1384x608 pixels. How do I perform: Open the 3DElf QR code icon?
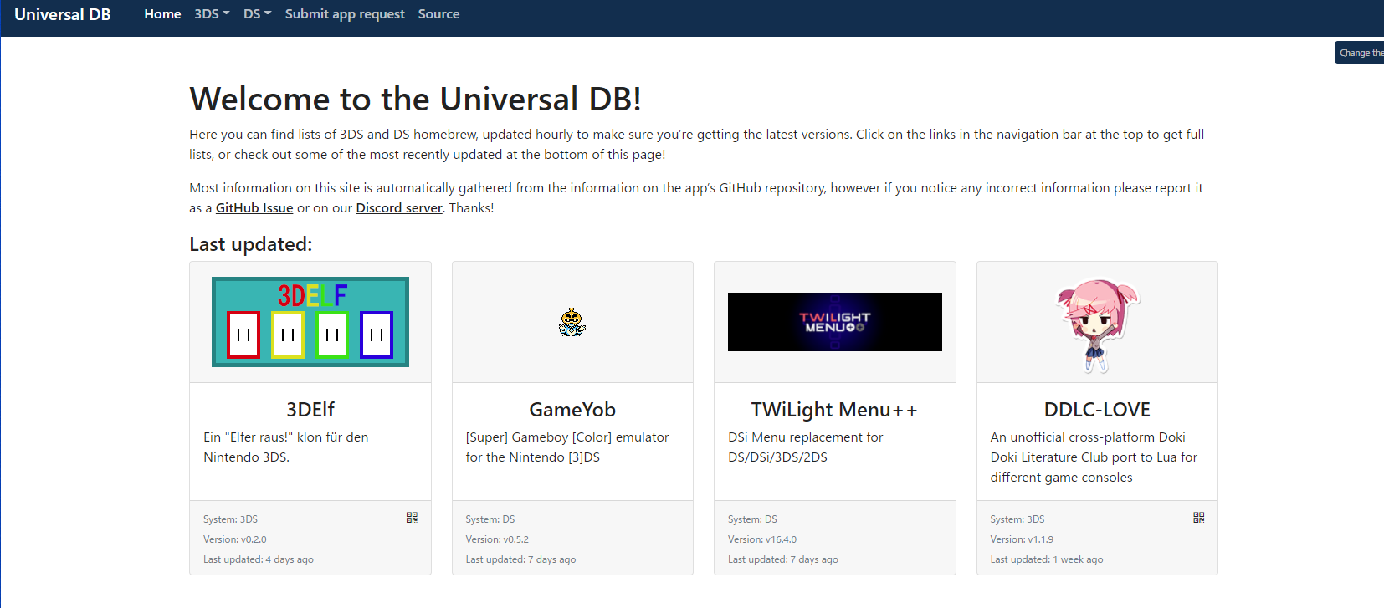pos(412,518)
